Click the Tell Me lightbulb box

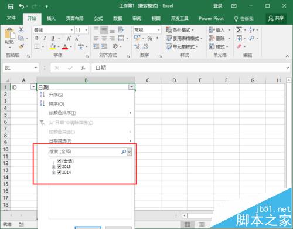[244, 19]
